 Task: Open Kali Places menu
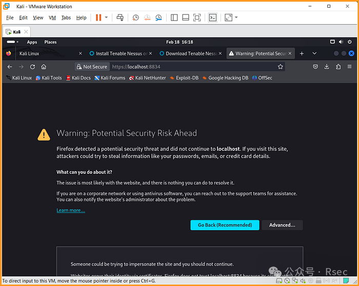coord(50,42)
